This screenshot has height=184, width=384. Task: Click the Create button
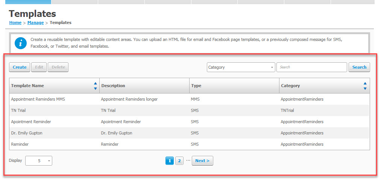click(20, 67)
